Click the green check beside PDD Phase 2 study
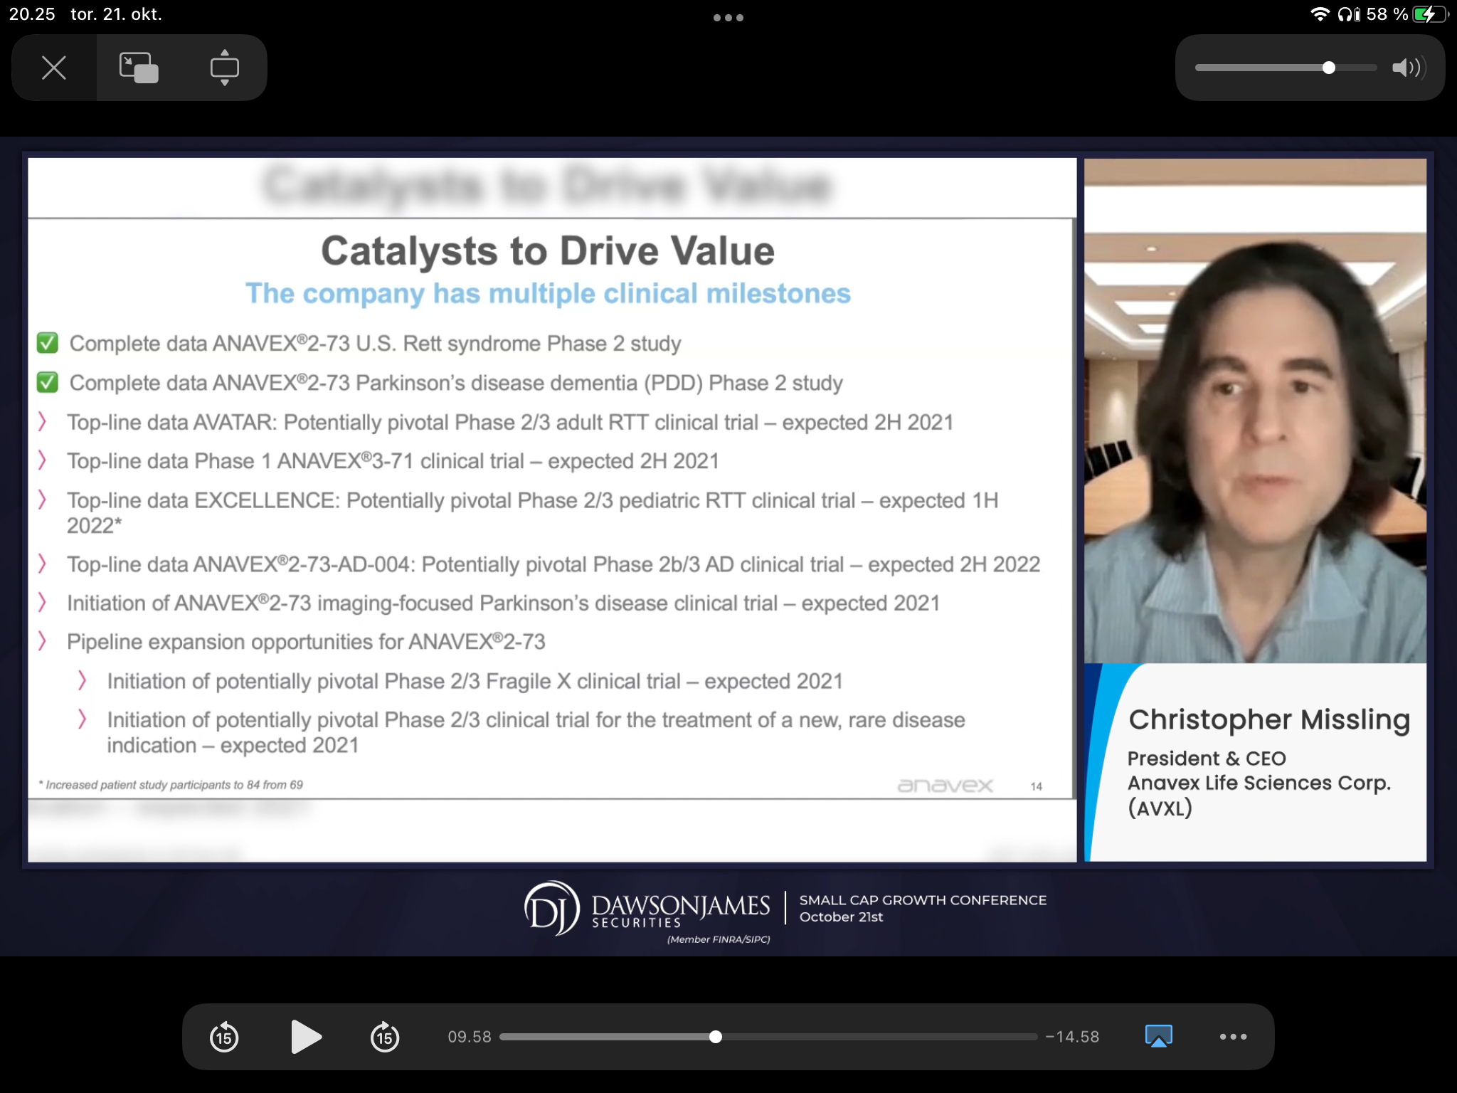Viewport: 1457px width, 1093px height. 47,382
